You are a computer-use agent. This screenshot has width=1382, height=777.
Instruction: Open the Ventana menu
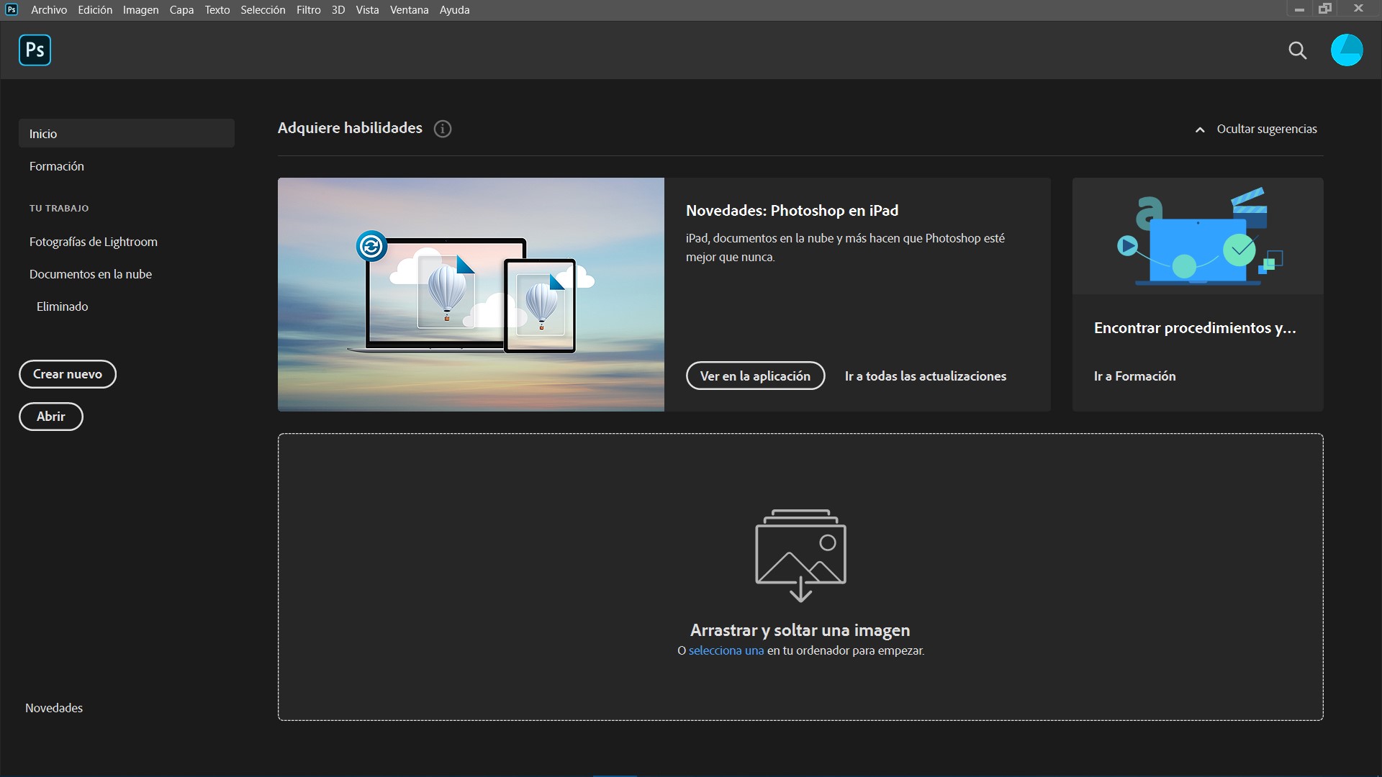pyautogui.click(x=409, y=10)
